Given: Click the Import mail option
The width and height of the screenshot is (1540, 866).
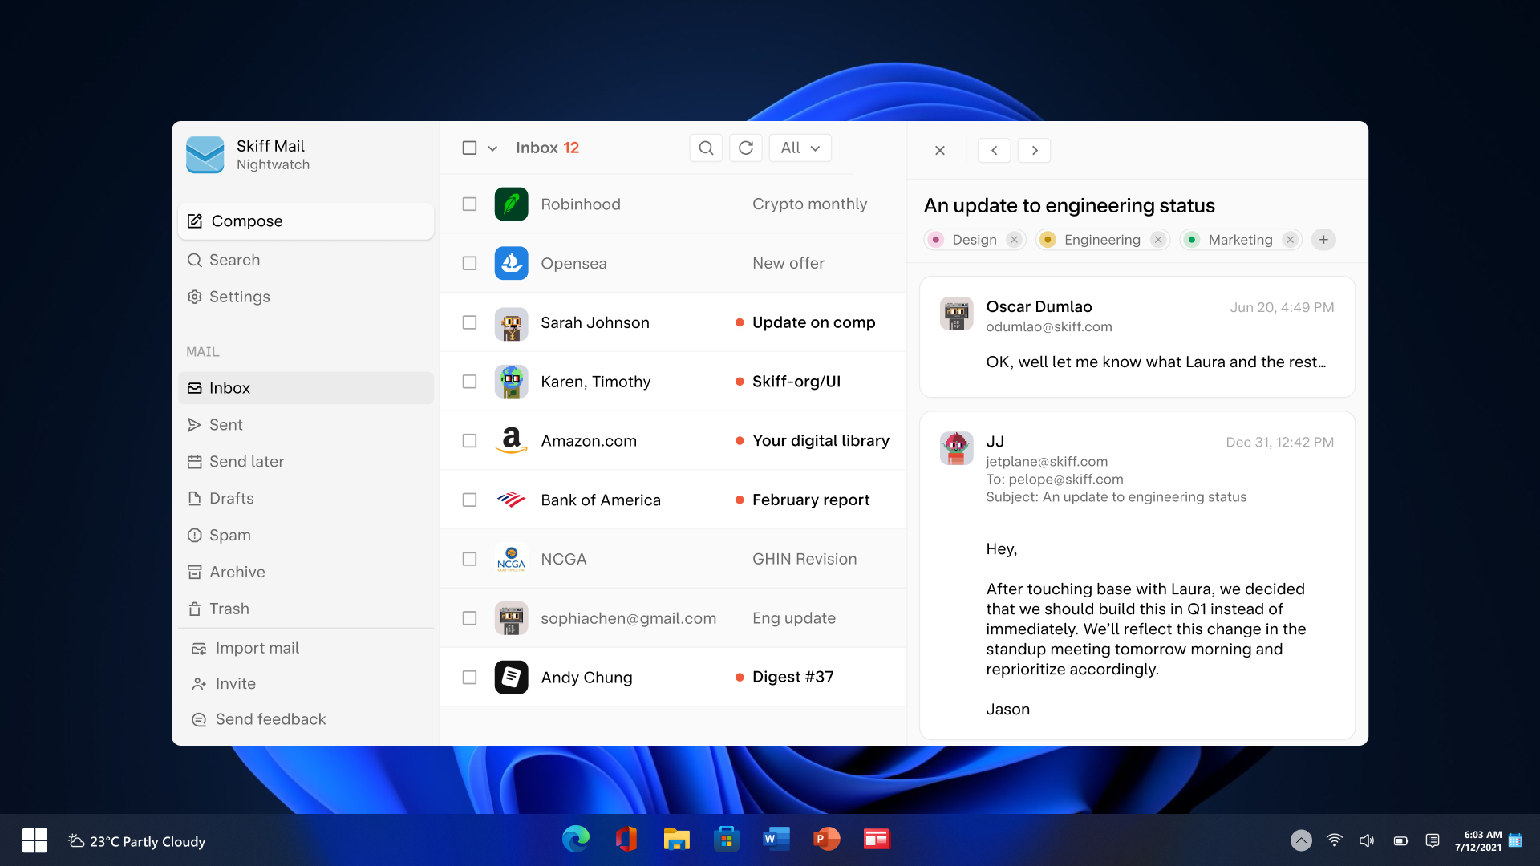Looking at the screenshot, I should tap(255, 646).
